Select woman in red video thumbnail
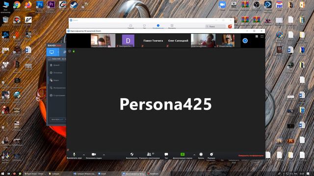This screenshot has height=176, width=314. 203,41
